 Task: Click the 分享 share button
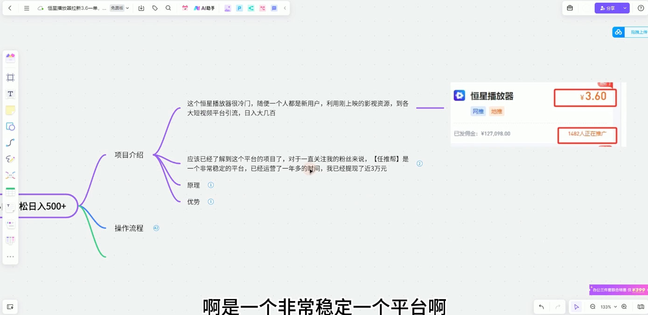pyautogui.click(x=609, y=8)
